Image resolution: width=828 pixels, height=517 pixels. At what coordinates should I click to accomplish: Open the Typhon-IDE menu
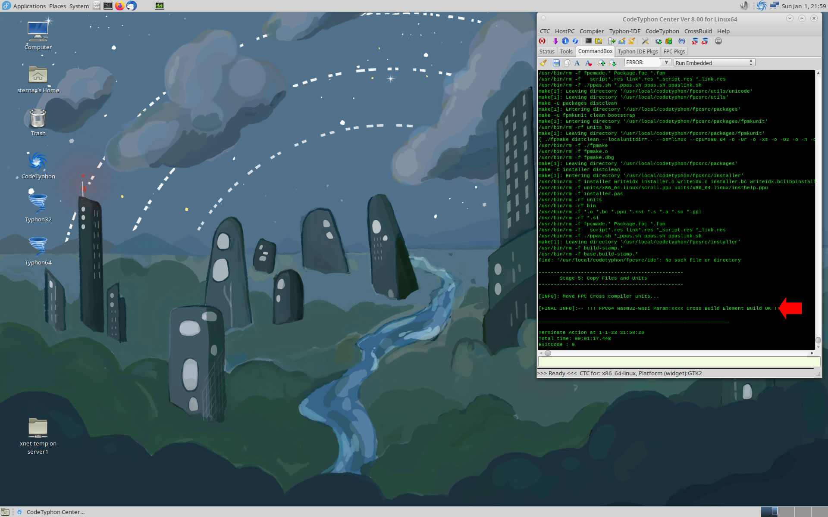tap(624, 31)
